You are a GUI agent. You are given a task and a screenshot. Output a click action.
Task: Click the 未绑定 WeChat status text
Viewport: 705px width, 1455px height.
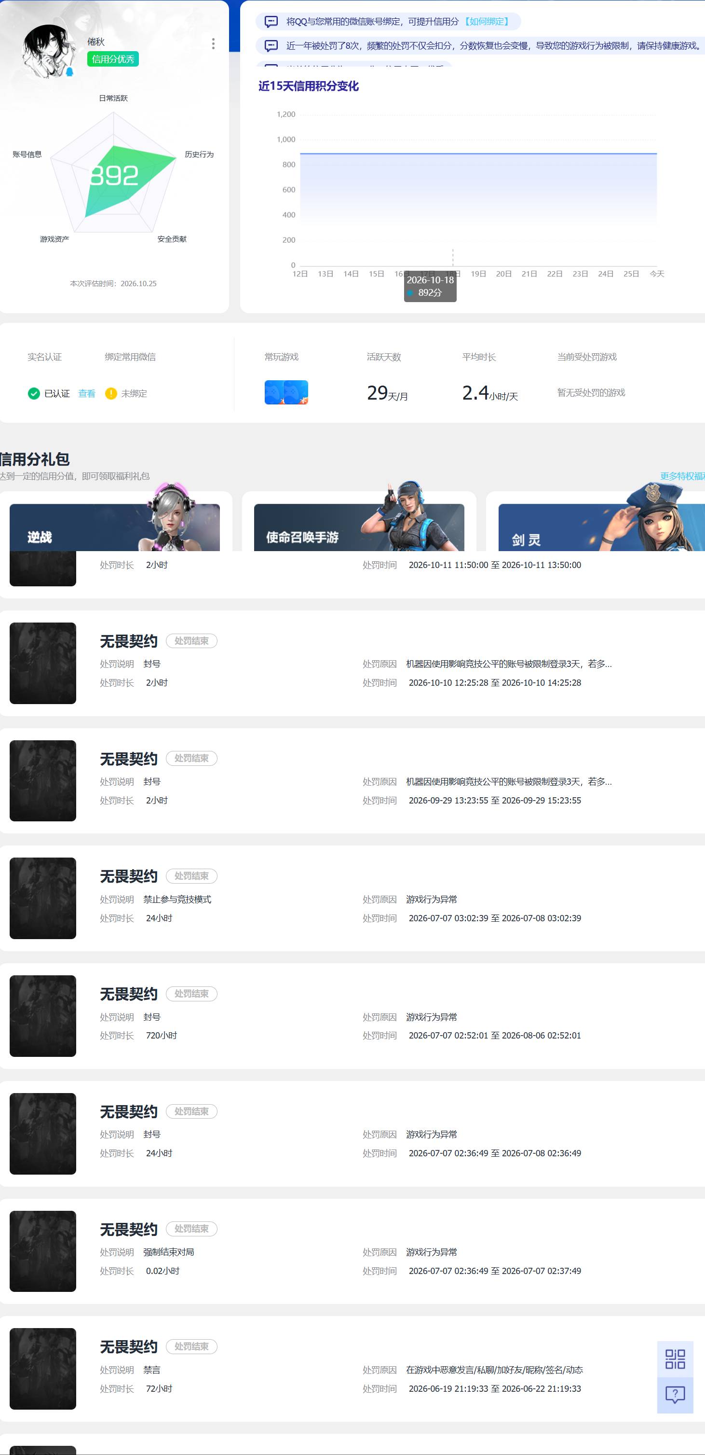point(134,394)
